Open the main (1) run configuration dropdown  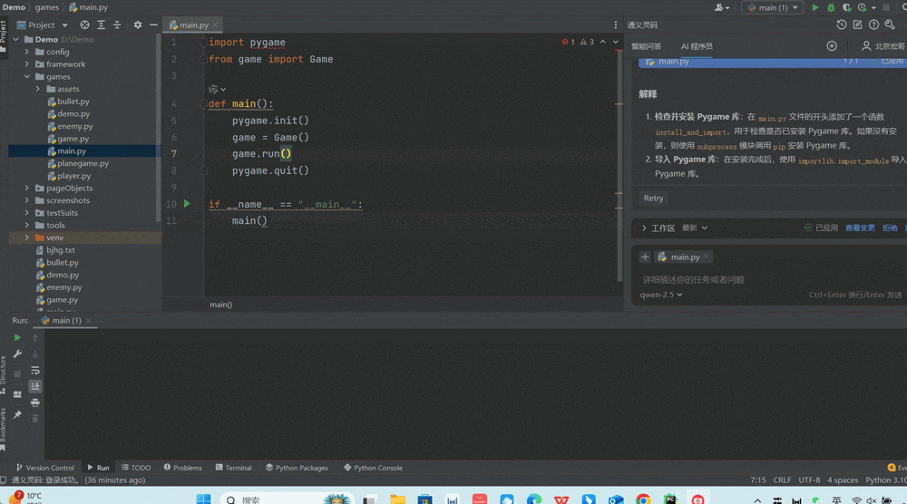point(772,7)
